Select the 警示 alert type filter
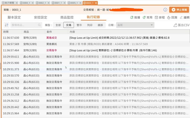The height and width of the screenshot is (118, 190). pyautogui.click(x=79, y=25)
